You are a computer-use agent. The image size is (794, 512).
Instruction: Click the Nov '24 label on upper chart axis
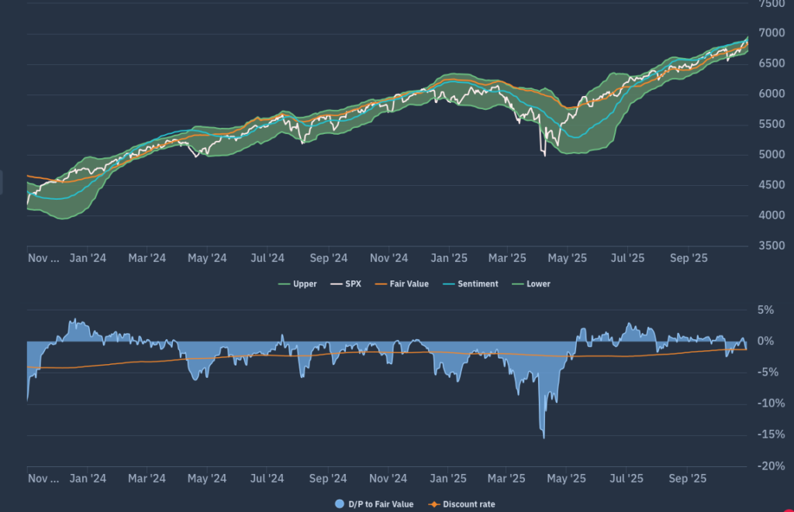[x=389, y=258]
